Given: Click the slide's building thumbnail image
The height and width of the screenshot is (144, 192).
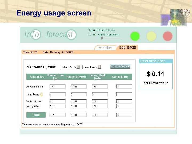Looking at the screenshot, I should (174, 18).
